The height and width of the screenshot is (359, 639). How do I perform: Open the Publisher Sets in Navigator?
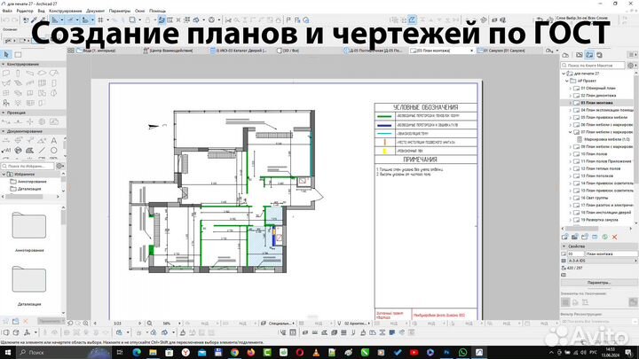click(599, 55)
